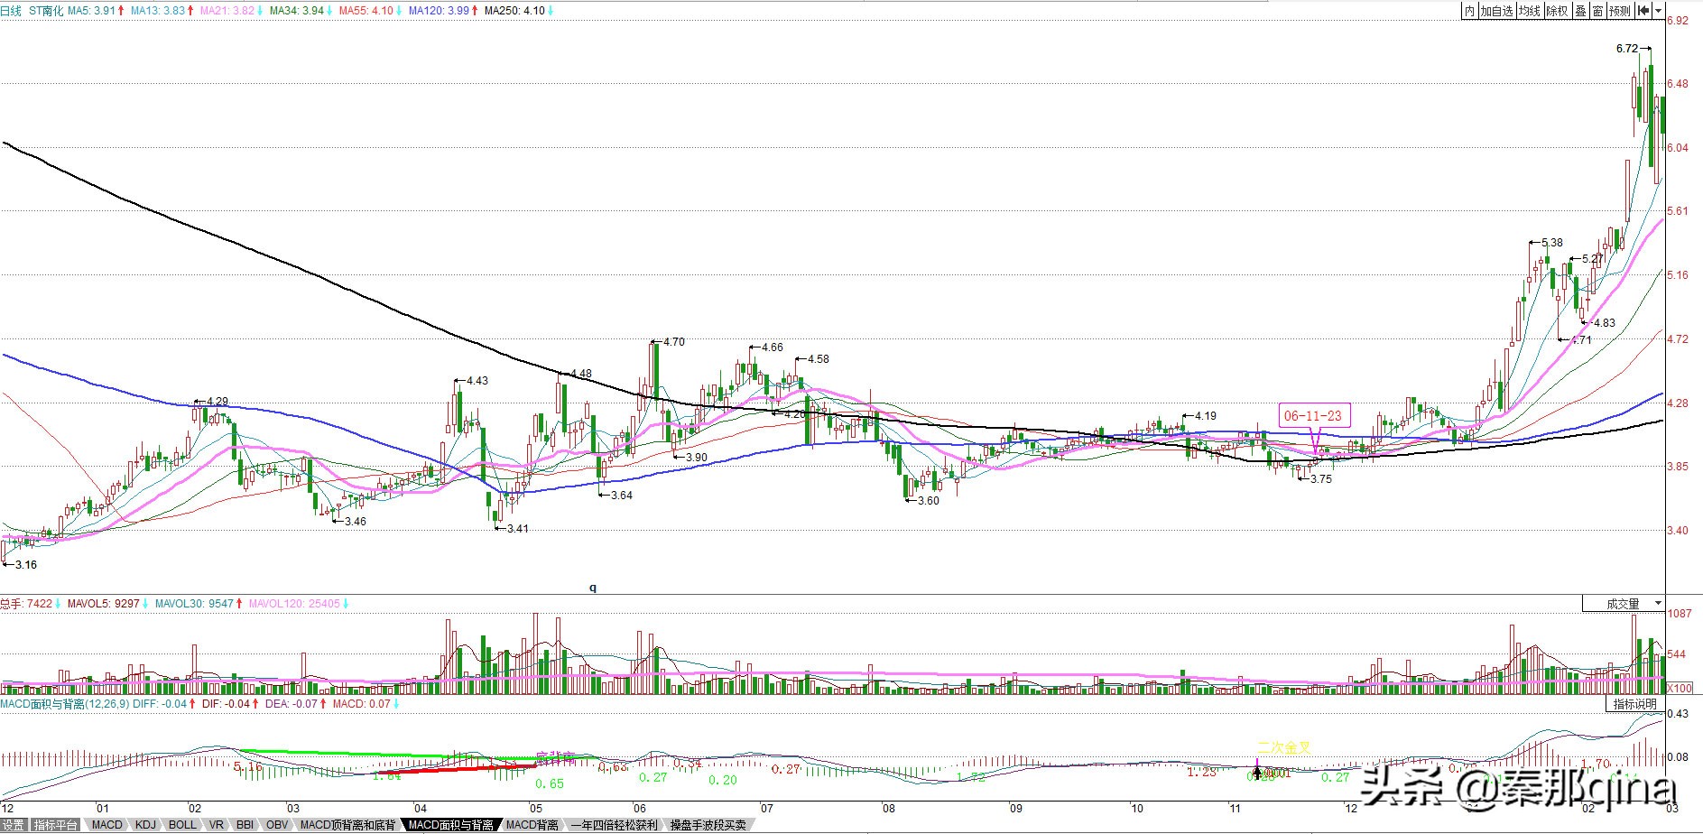Click the 3.16 low price label

pos(26,565)
